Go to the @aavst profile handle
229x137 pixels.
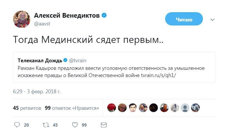pyautogui.click(x=42, y=24)
